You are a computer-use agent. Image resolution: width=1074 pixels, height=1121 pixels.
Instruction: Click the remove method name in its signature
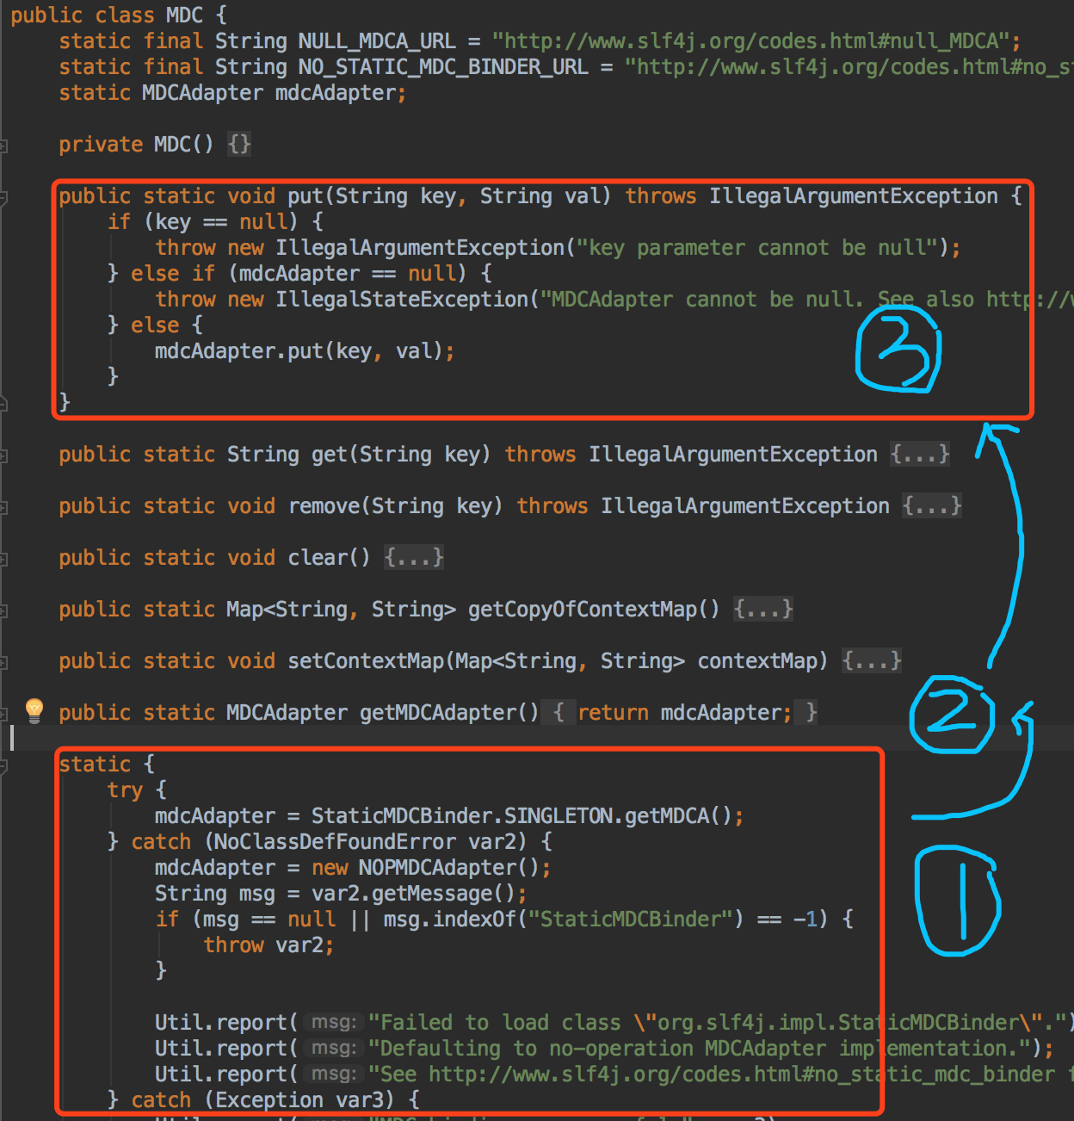324,506
